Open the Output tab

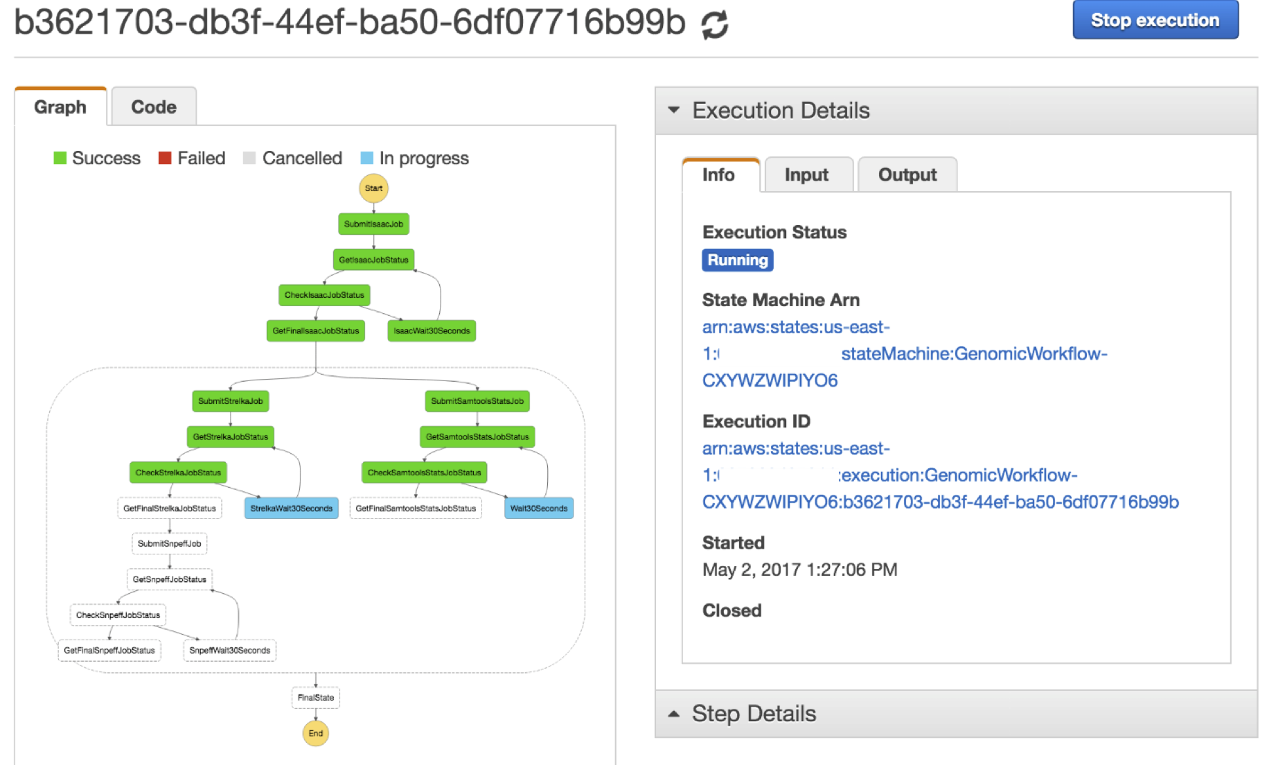[907, 175]
